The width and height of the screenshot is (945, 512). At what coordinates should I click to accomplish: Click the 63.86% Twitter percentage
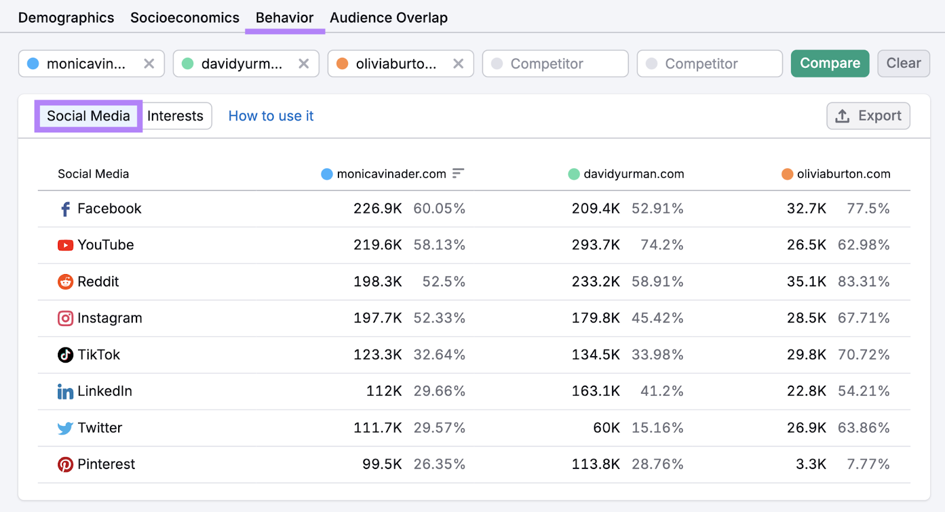[863, 428]
